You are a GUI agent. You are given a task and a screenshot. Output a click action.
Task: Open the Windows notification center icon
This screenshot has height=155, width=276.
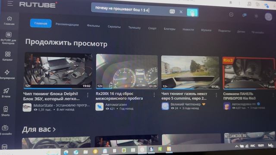coord(271,145)
